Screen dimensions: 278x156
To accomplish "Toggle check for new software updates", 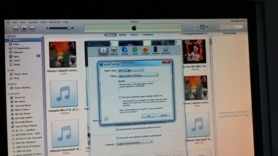I will 117,138.
